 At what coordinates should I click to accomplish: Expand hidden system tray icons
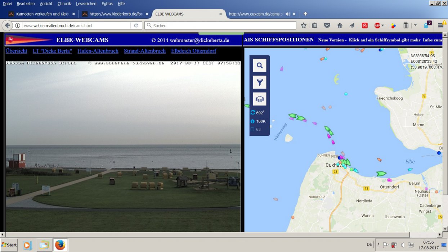[x=378, y=245]
